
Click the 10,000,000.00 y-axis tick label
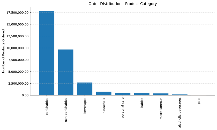(18, 48)
